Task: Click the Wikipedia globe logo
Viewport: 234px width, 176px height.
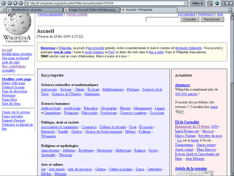Action: [17, 24]
